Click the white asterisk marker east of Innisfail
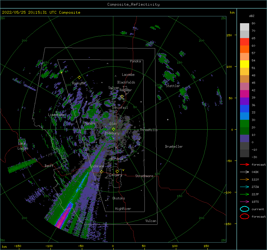This screenshot has height=250, width=267. tap(141, 102)
